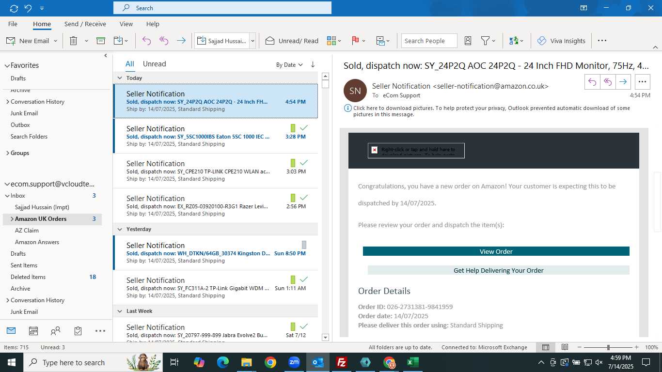Click green category block on 3:28 PM message
662x372 pixels.
[293, 128]
